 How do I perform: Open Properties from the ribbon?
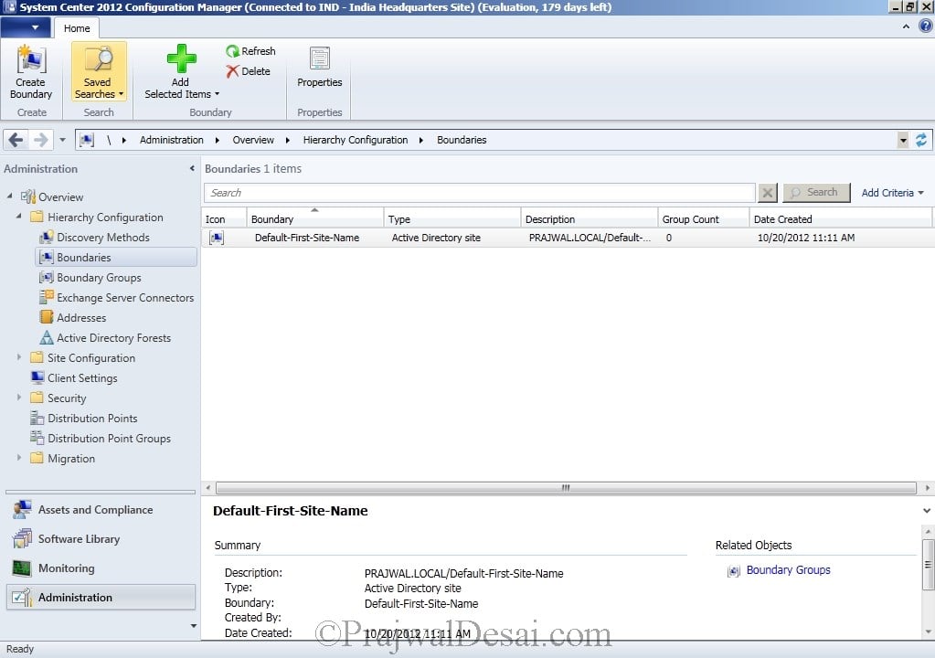[x=320, y=68]
